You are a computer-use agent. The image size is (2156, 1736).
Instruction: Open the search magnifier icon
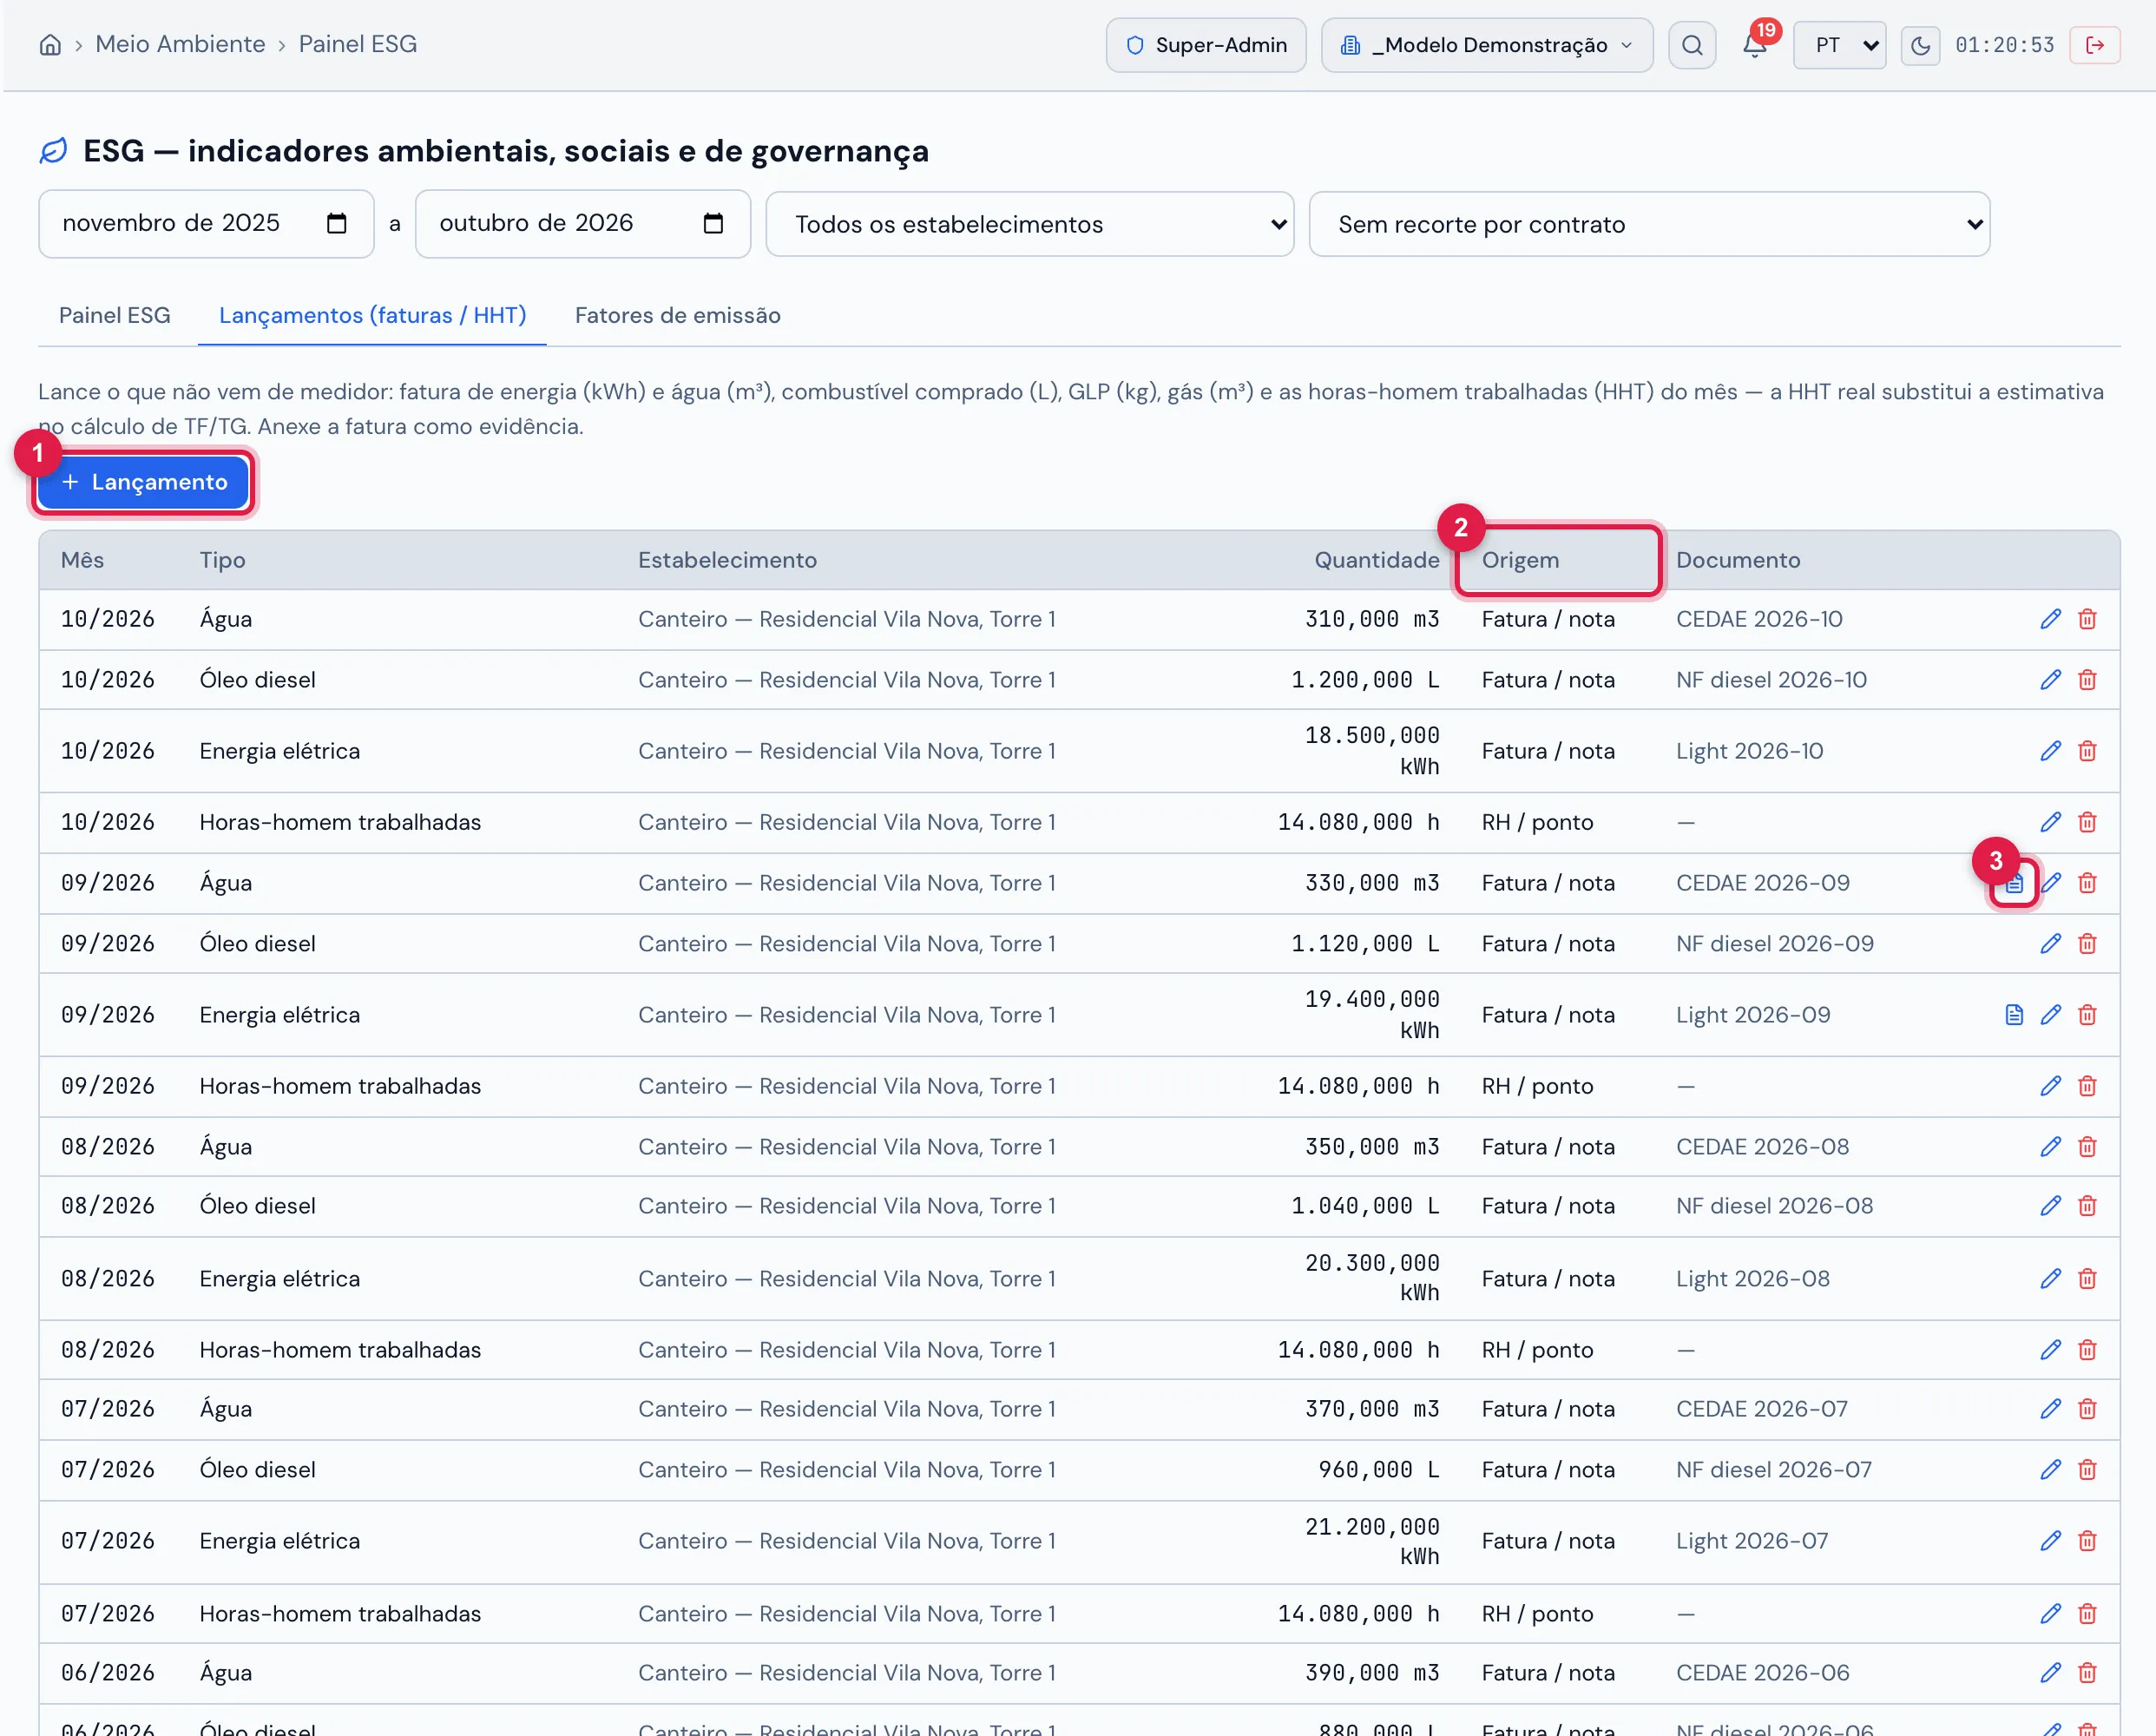[x=1692, y=45]
